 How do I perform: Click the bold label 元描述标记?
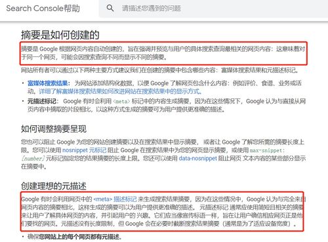42,101
